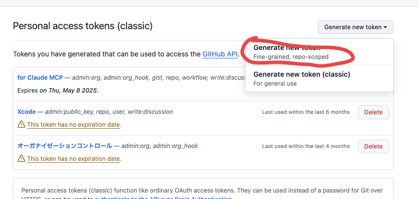The height and width of the screenshot is (199, 419).
Task: Click warning icon under オーガナイゼーションコントロール token
Action: click(21, 159)
